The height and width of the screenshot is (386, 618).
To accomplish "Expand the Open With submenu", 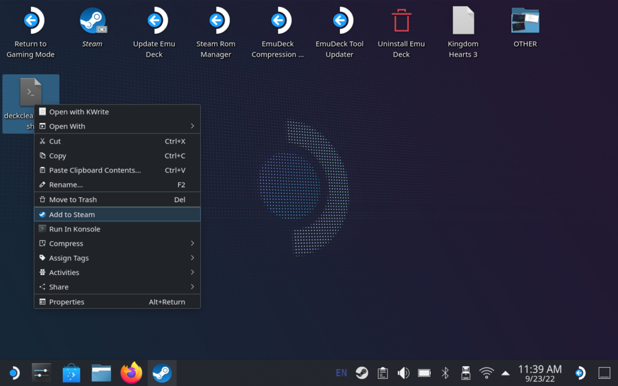I will pos(117,127).
